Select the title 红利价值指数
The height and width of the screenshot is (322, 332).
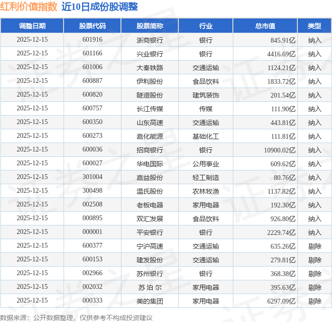coord(29,7)
